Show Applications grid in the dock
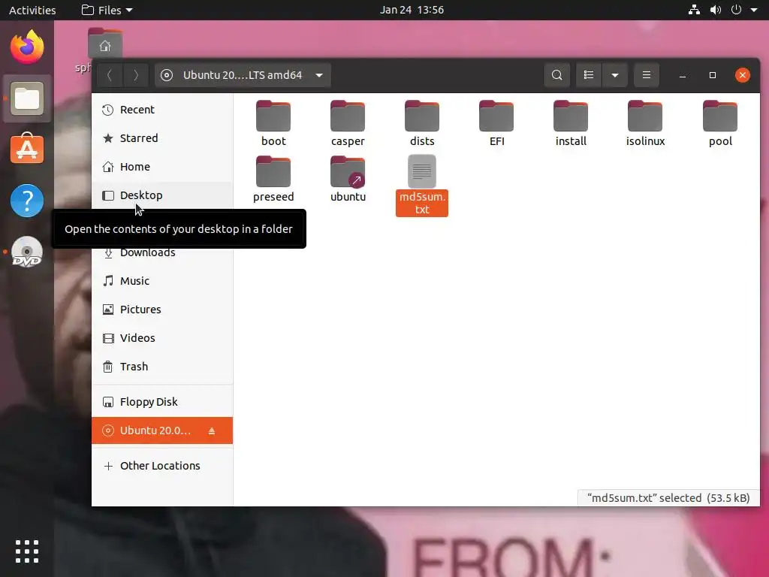 point(27,551)
